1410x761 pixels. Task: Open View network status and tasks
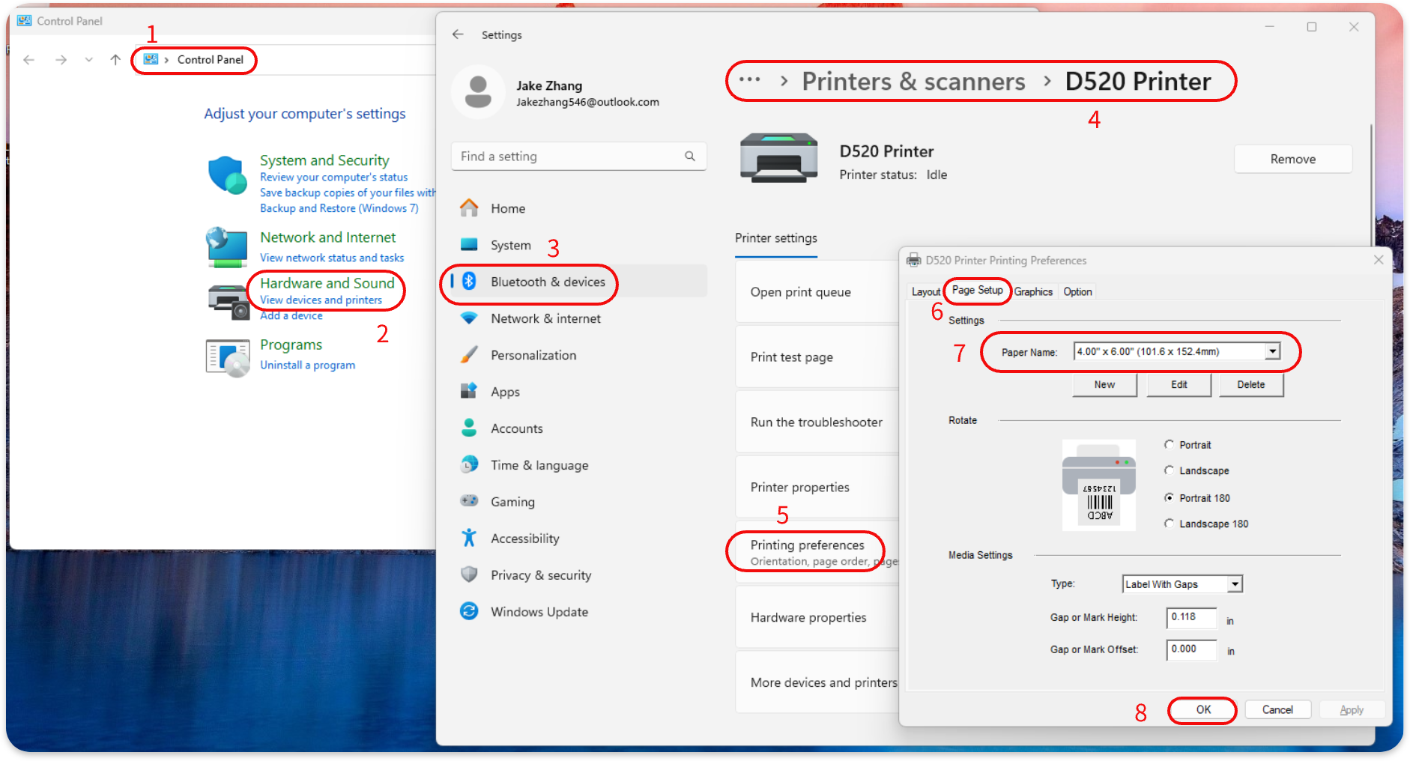pyautogui.click(x=332, y=258)
